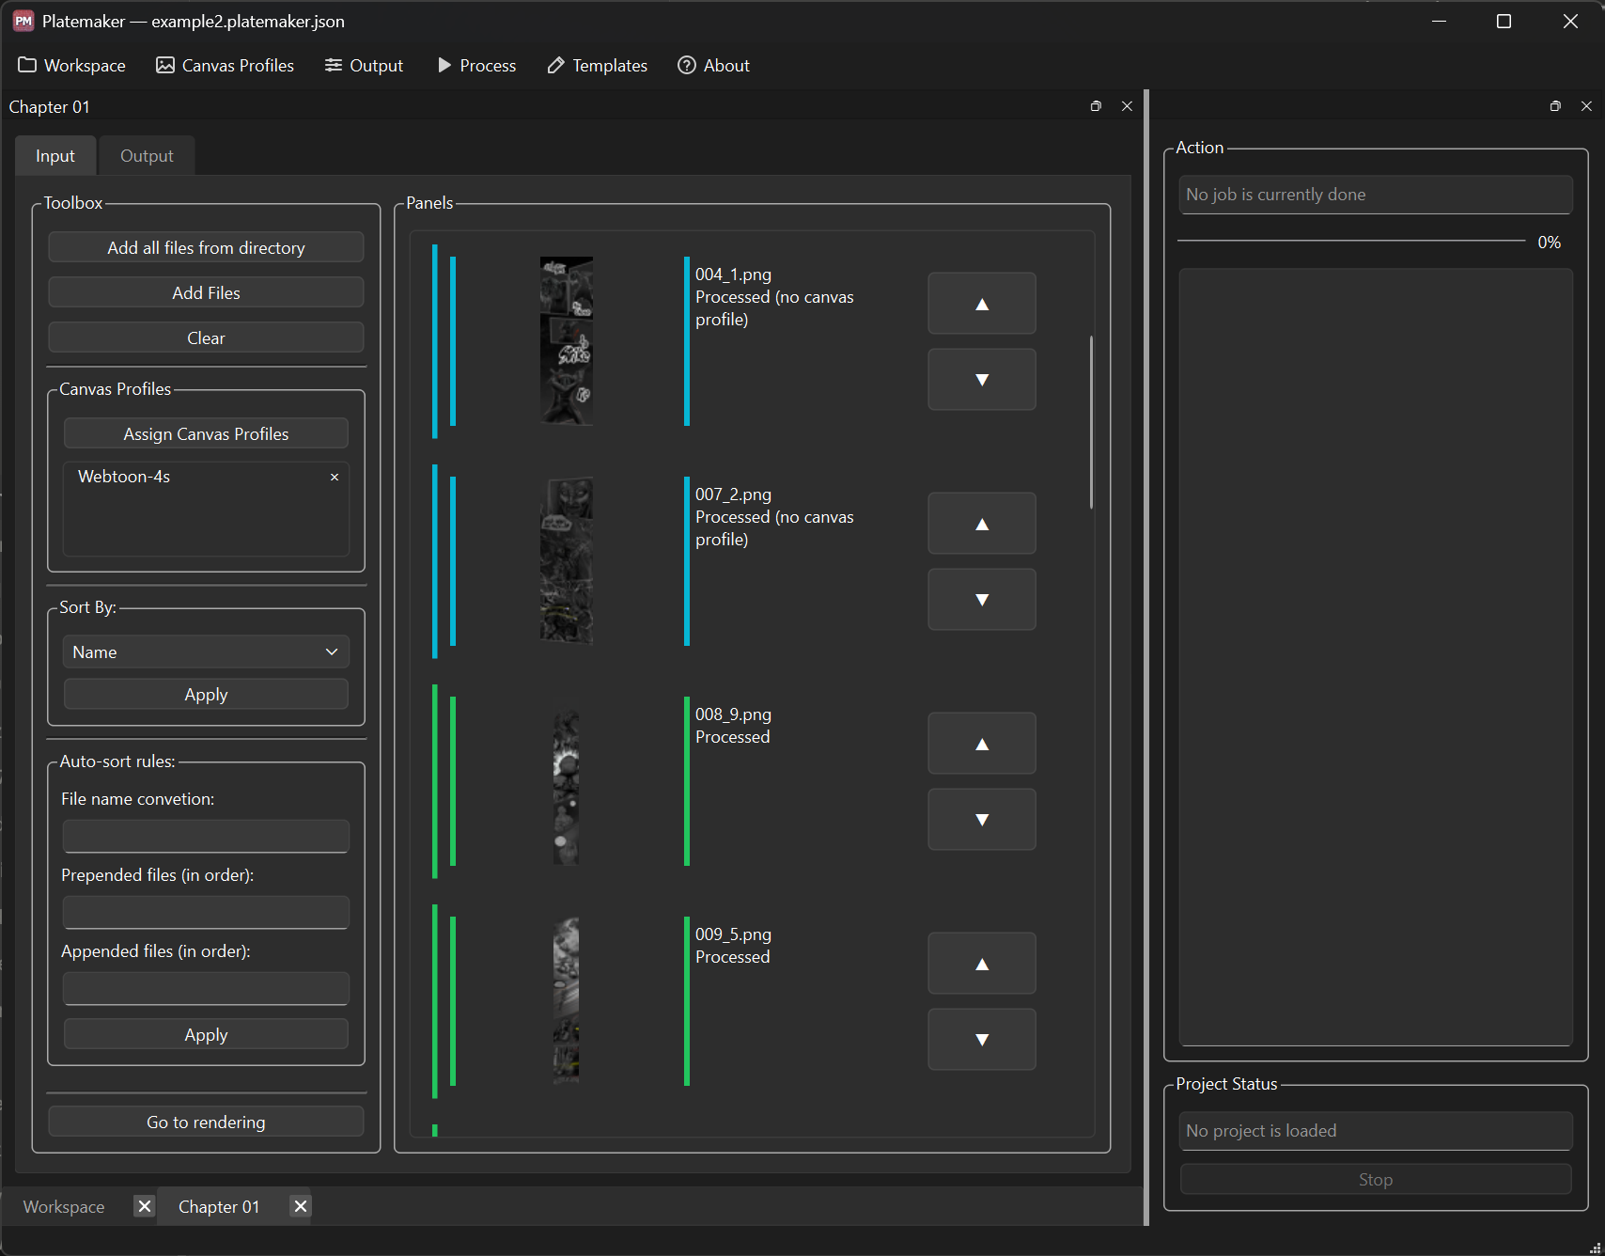Close the Chapter 01 bottom tab
1605x1256 pixels.
(x=300, y=1206)
